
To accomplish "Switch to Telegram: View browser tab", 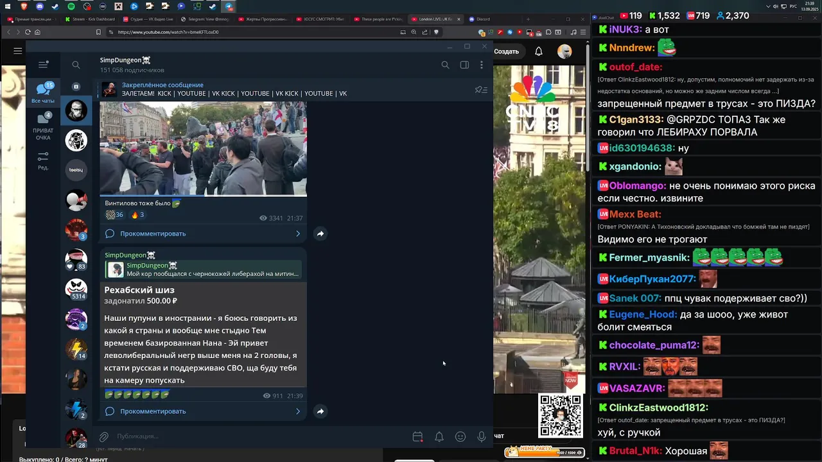I will 205,19.
